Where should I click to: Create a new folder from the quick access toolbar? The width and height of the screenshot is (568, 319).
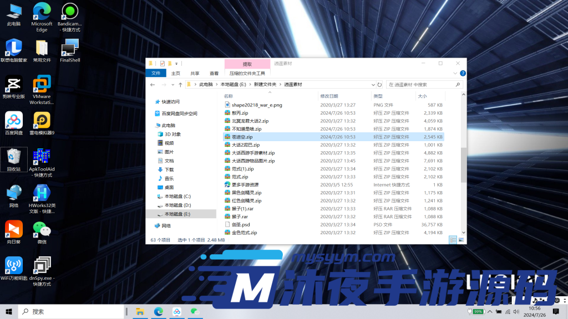point(169,64)
